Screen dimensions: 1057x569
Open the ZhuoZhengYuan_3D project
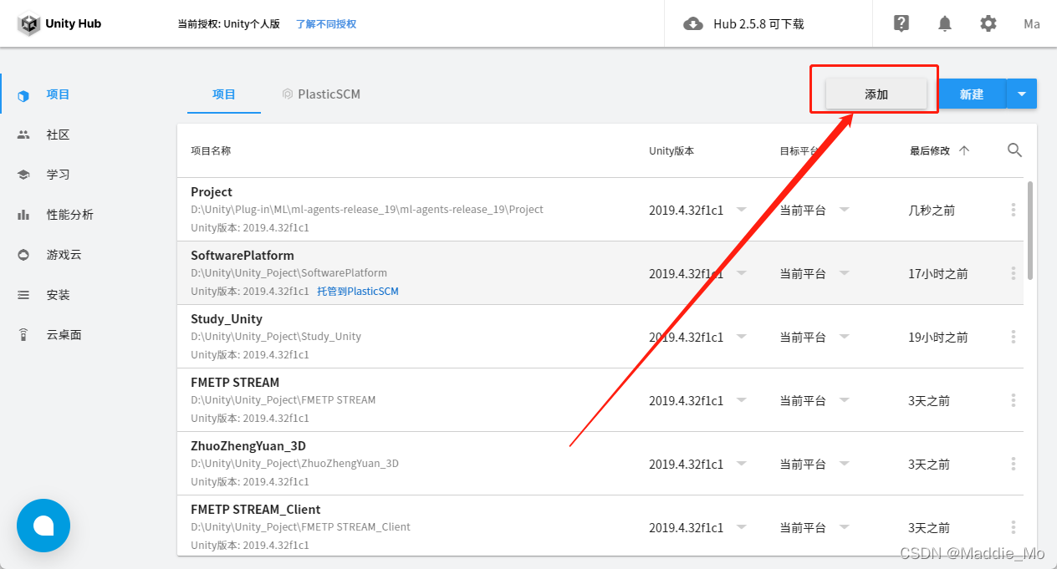click(x=248, y=446)
